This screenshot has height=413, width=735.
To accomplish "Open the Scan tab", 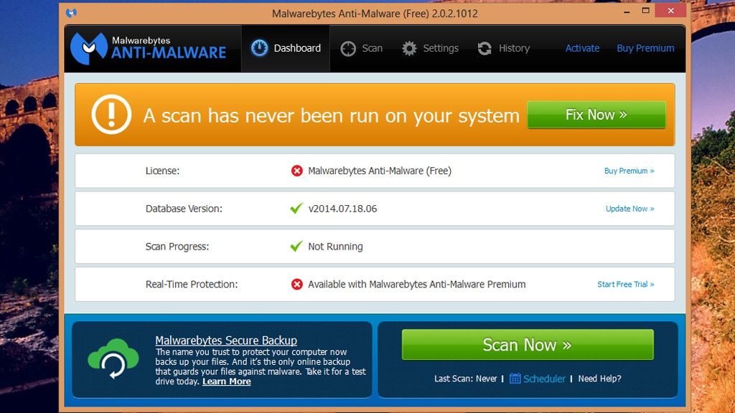I will click(x=362, y=48).
